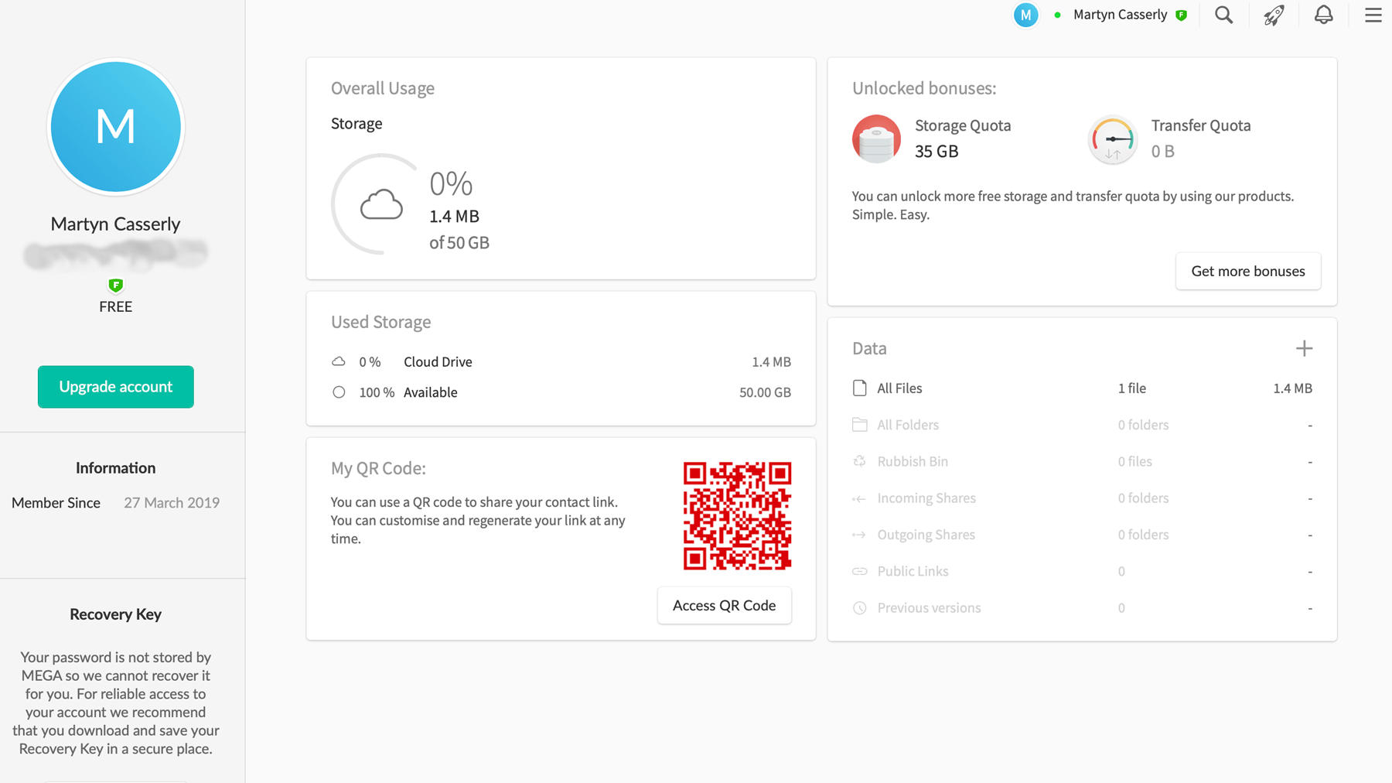Open the search panel

point(1223,15)
